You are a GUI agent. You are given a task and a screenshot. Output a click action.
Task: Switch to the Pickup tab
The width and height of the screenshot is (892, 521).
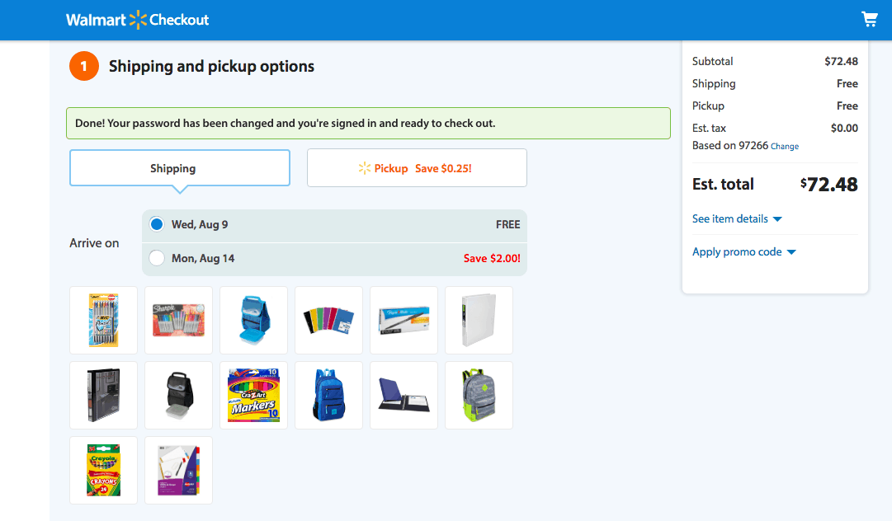(x=417, y=167)
